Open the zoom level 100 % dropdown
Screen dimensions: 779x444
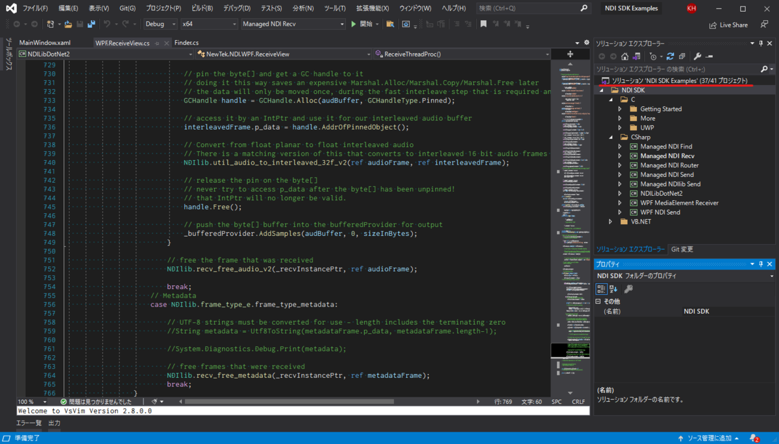[x=33, y=402]
